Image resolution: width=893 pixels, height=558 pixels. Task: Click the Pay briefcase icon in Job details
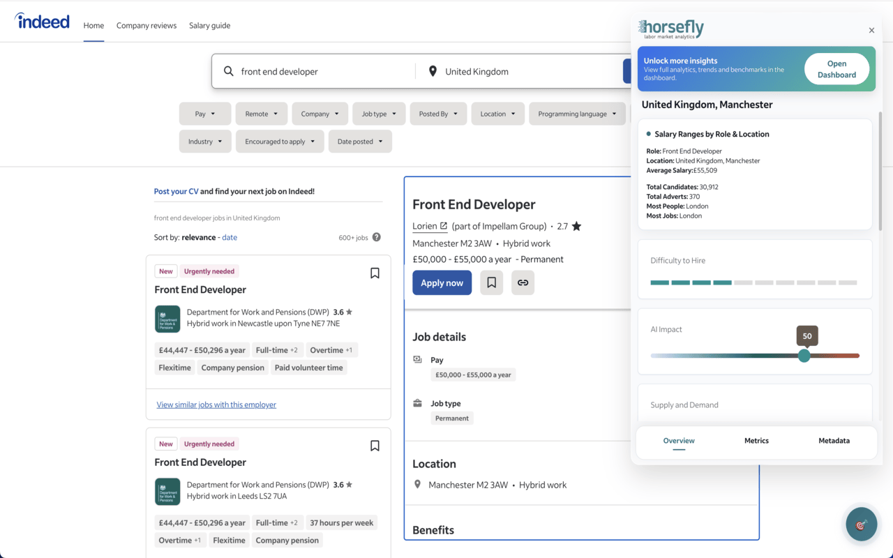coord(417,360)
